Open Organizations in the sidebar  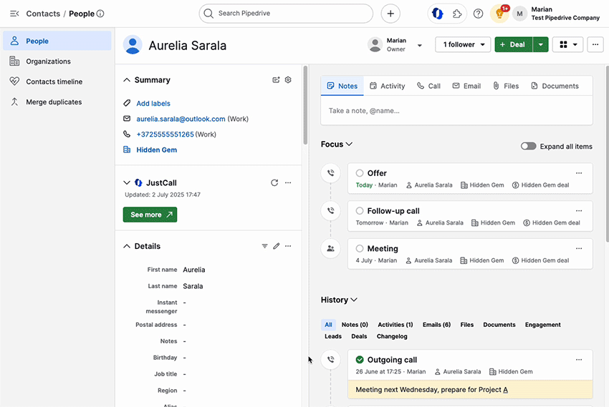coord(48,62)
